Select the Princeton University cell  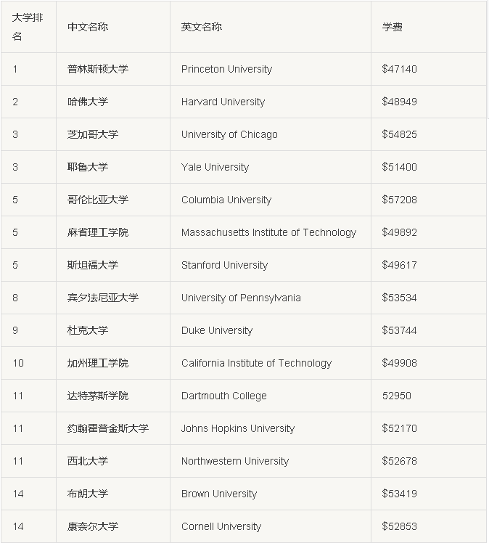[226, 69]
